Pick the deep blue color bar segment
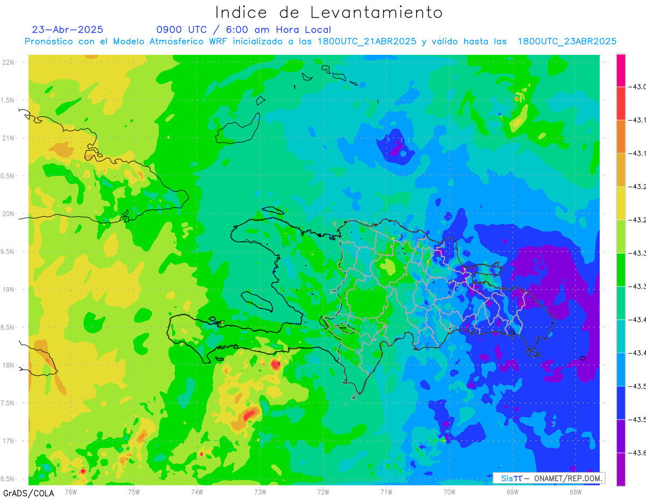 [621, 403]
